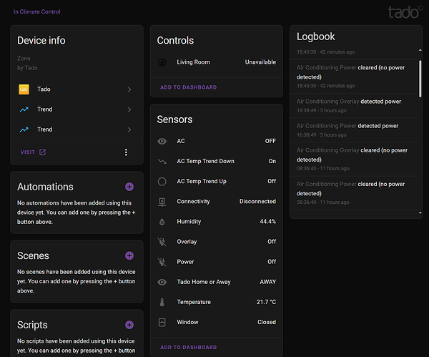Expand the Tado integration chevron
This screenshot has width=429, height=357.
[x=129, y=89]
